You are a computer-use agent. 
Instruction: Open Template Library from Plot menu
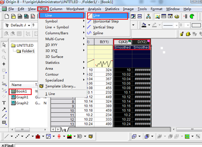[x=60, y=86]
